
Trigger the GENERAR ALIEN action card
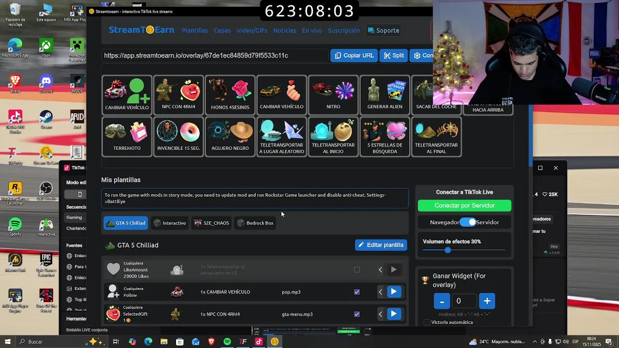pyautogui.click(x=385, y=95)
